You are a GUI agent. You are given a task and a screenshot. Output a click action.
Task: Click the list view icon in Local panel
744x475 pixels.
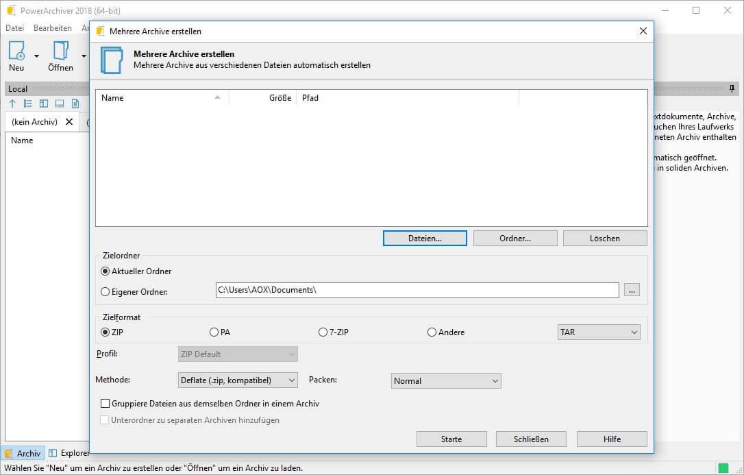[x=28, y=103]
